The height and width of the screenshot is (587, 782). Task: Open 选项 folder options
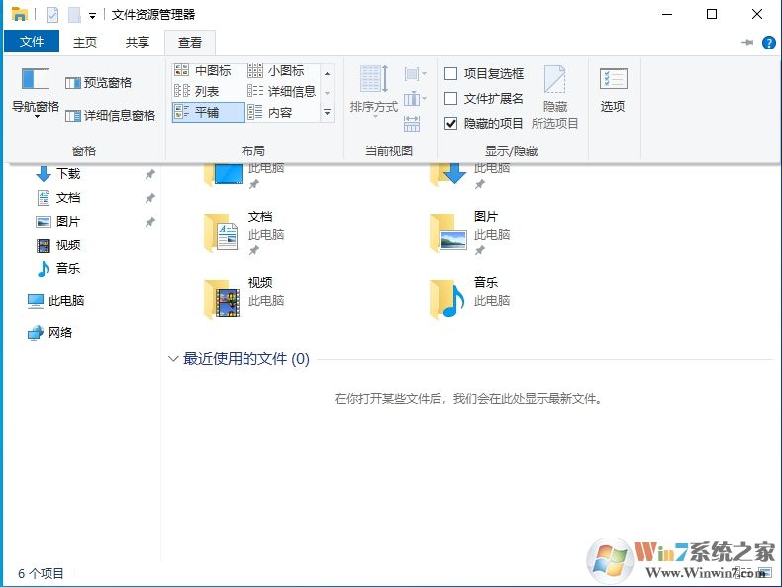click(613, 90)
